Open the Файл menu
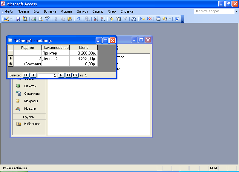239x172 pixels. (9, 11)
